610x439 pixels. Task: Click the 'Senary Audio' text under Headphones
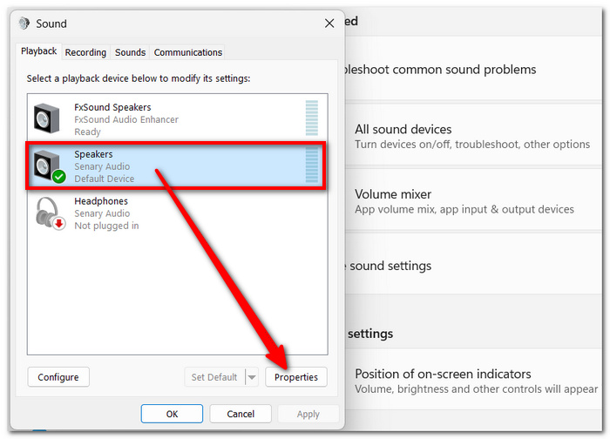[102, 213]
